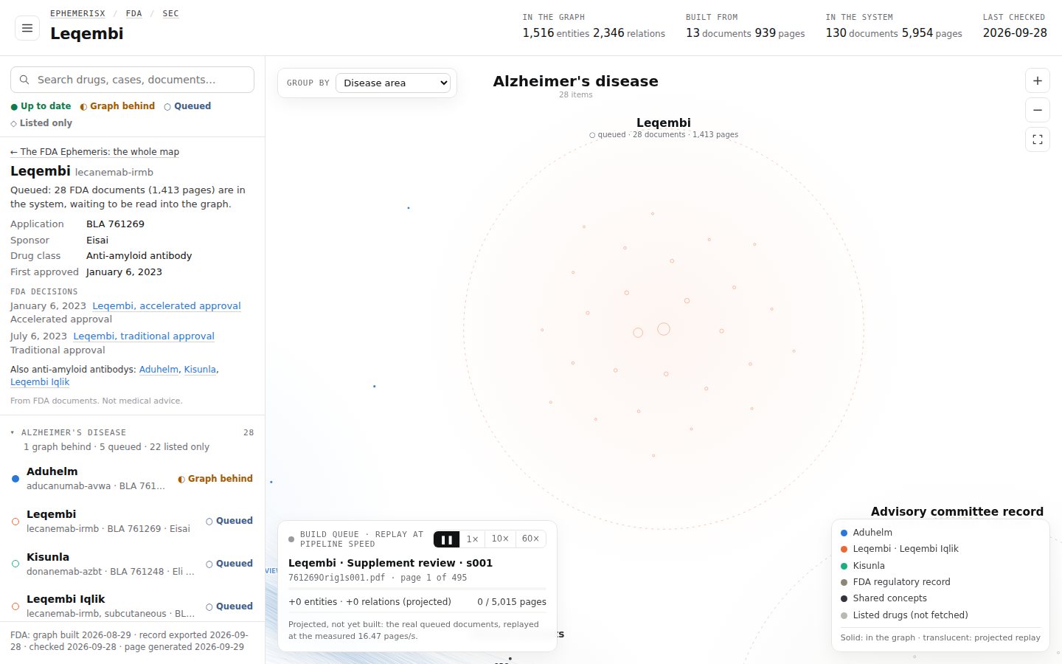The width and height of the screenshot is (1062, 664).
Task: Select Aduhelm in the drug list
Action: 132,478
